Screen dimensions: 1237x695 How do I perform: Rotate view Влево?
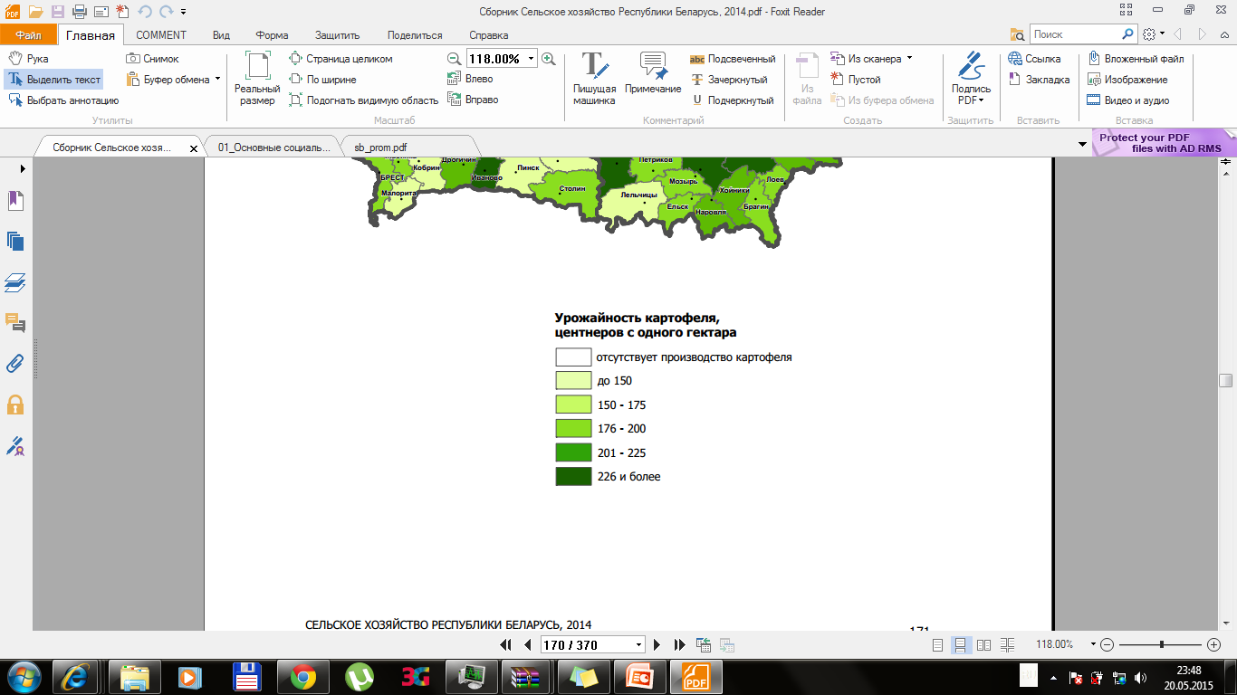click(x=471, y=79)
